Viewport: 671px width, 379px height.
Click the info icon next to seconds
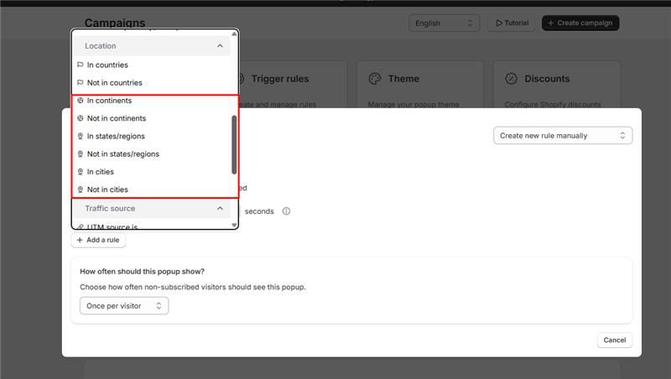(x=286, y=211)
